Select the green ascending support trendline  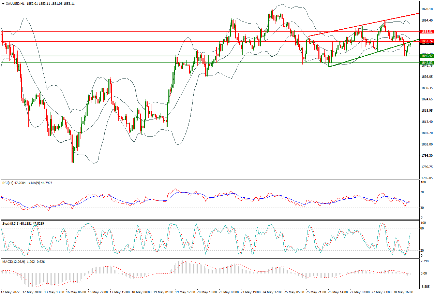[374, 53]
